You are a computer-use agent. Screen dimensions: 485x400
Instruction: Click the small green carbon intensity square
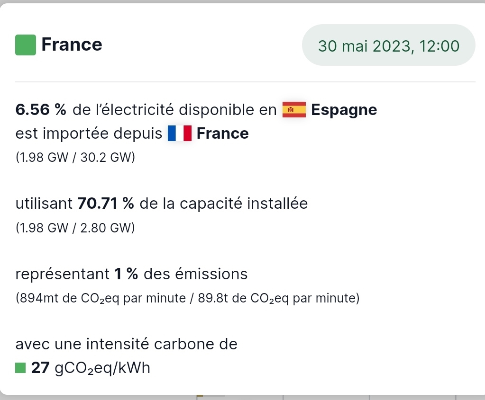(20, 368)
